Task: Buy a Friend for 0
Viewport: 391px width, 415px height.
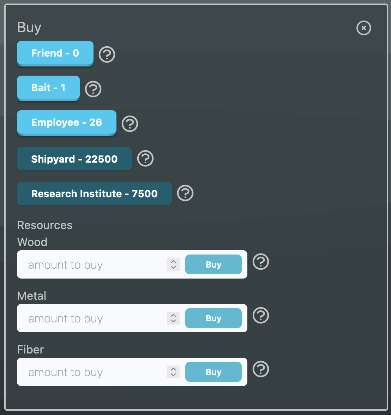Action: 55,53
